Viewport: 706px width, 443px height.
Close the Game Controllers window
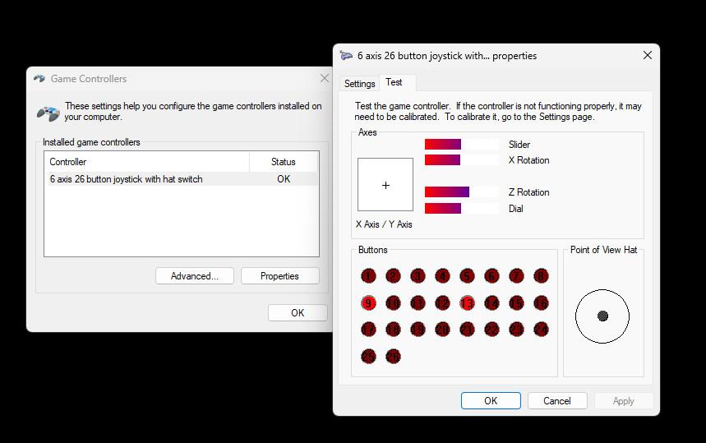click(324, 78)
